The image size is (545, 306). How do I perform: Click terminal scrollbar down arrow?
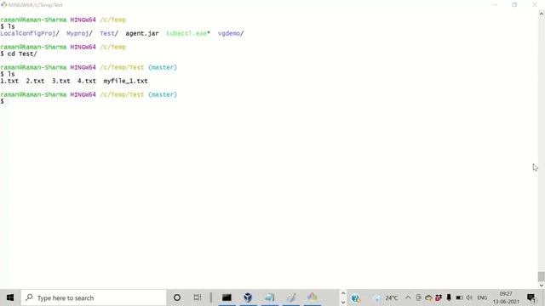(542, 286)
